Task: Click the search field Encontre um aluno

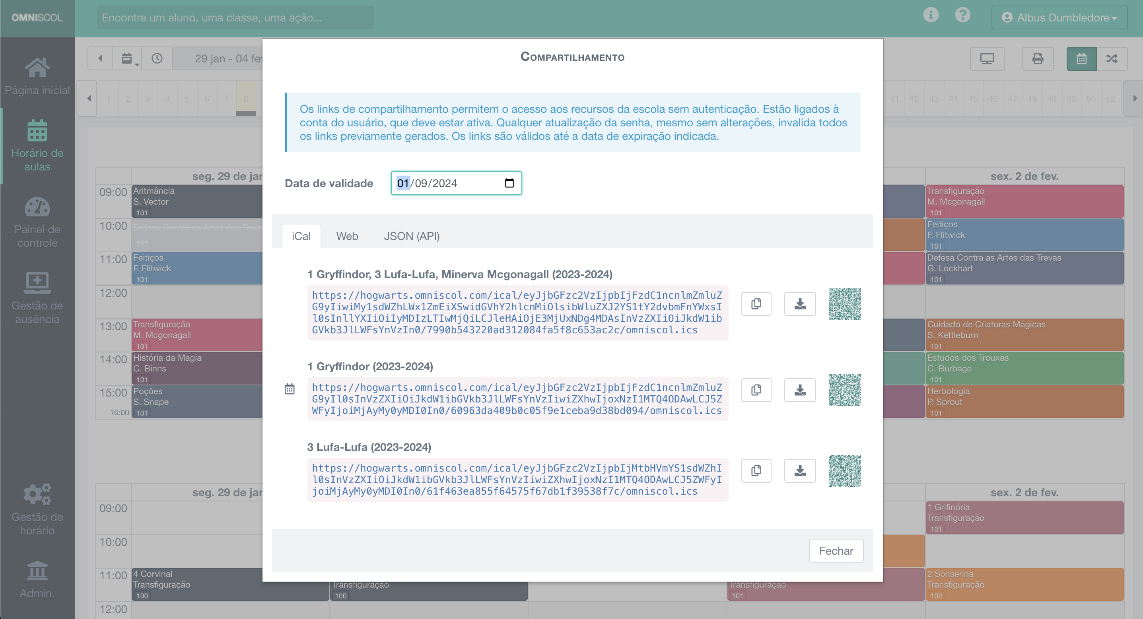Action: point(235,17)
